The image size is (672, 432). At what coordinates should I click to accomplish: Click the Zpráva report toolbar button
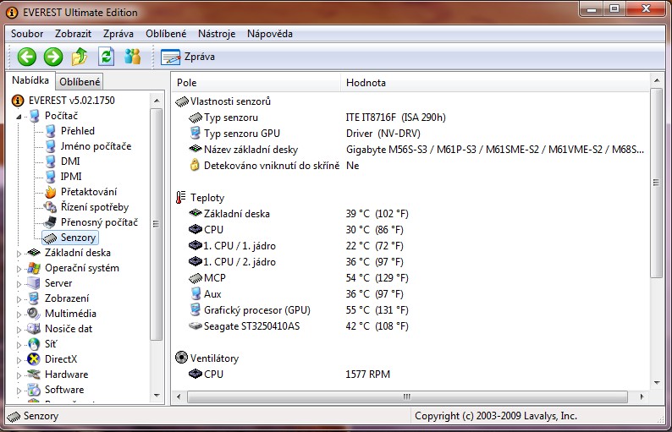coord(188,57)
